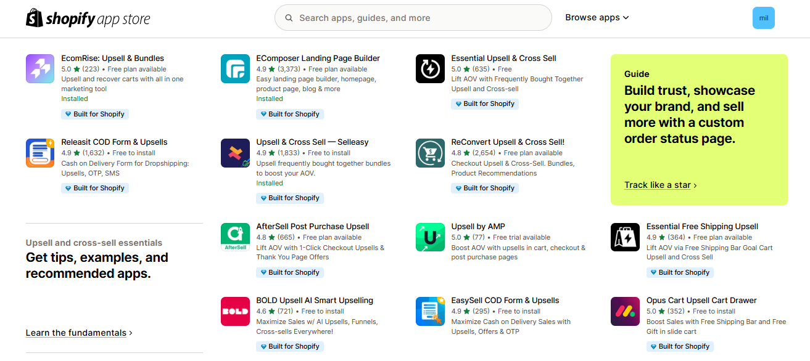Viewport: 810px width, 361px height.
Task: Click Built for Shopify badge under Essential Upsell & Cross Sell
Action: click(485, 104)
